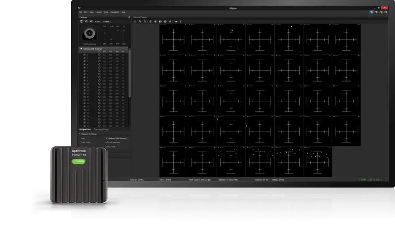Open the View menu
395x231 pixels.
(92, 12)
